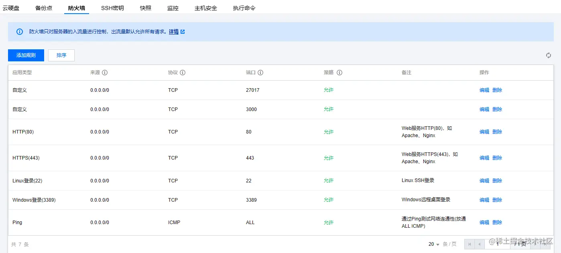Click the port cell 3389
561x253 pixels.
coord(251,200)
